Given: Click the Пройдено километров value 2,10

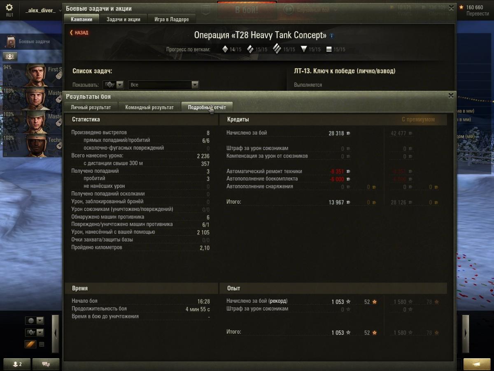Looking at the screenshot, I should tap(205, 248).
